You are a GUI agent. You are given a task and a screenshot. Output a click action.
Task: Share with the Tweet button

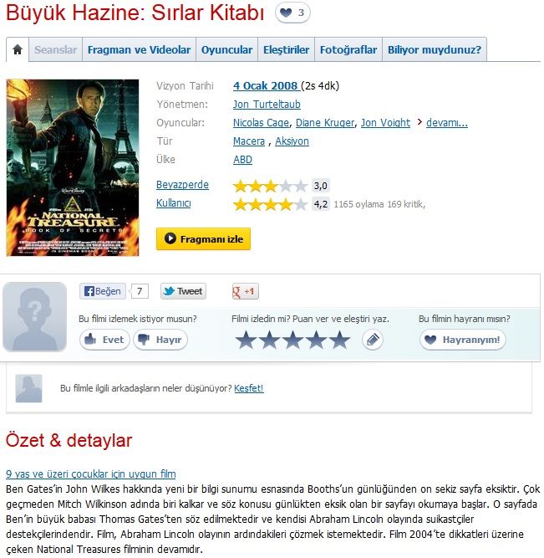tap(183, 291)
